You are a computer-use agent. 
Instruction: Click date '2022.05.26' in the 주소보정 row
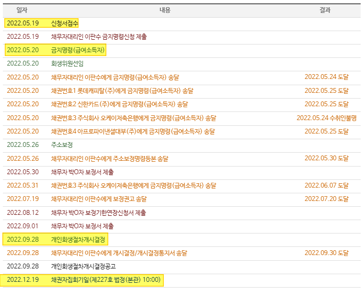point(23,145)
